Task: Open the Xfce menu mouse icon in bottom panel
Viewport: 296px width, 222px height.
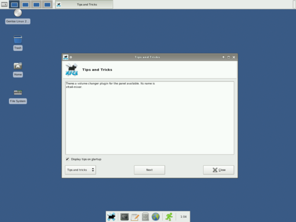Action: 111,217
